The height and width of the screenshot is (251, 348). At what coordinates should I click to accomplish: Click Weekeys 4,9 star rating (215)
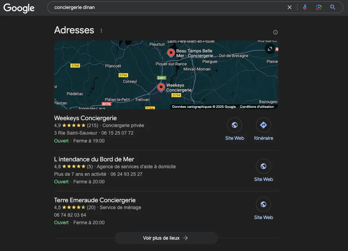[76, 125]
